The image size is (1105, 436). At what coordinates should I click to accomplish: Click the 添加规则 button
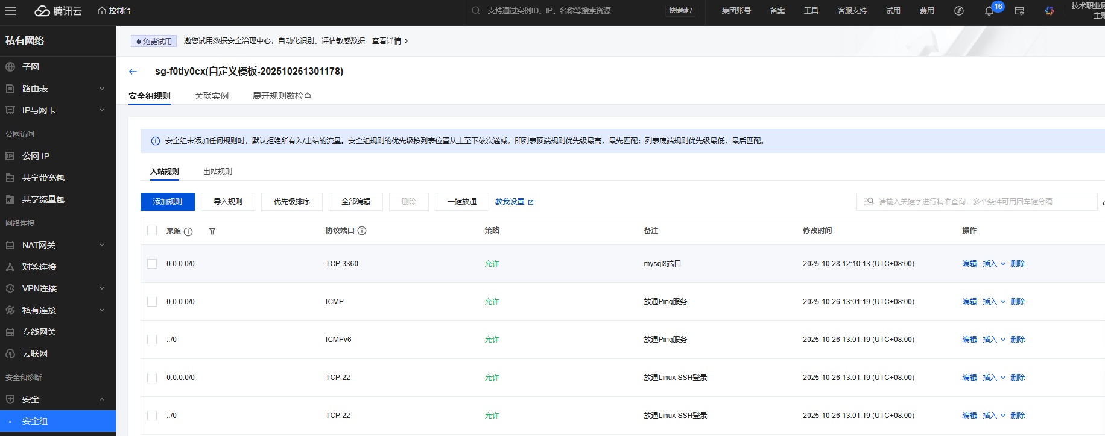point(168,202)
